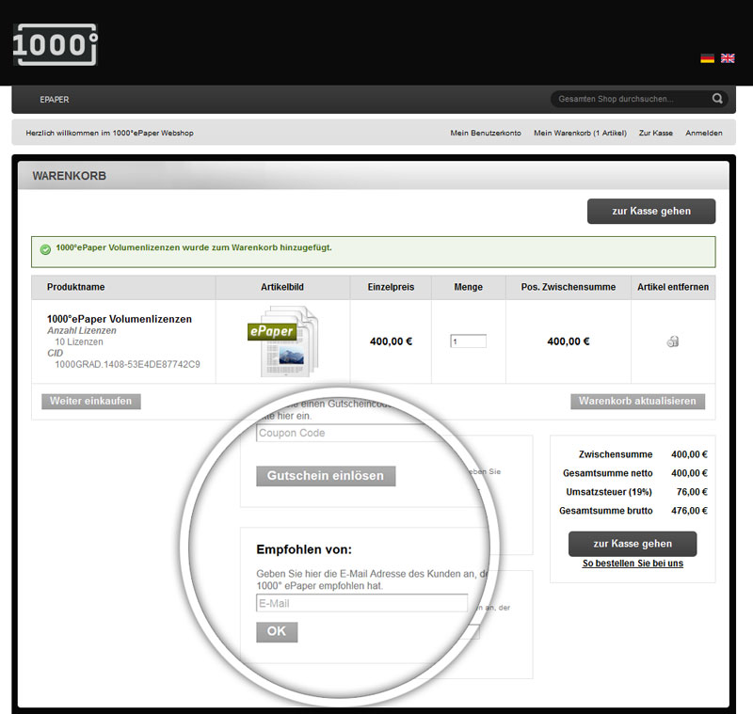
Task: Click the 'Empfohlen von:' heading
Action: pyautogui.click(x=304, y=549)
